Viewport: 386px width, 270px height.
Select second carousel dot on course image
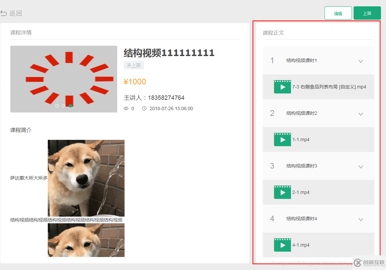click(64, 106)
